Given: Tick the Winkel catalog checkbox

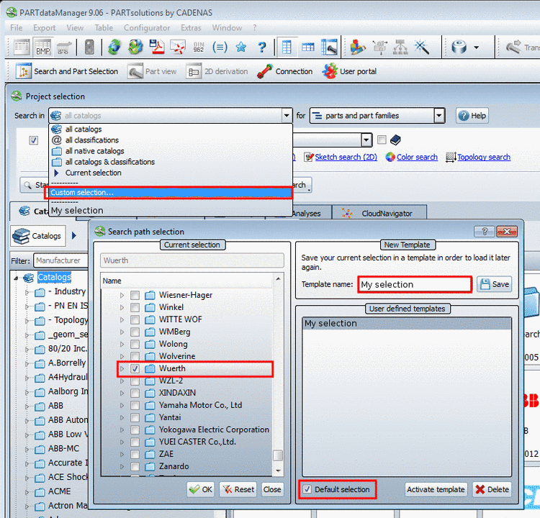Looking at the screenshot, I should click(135, 307).
